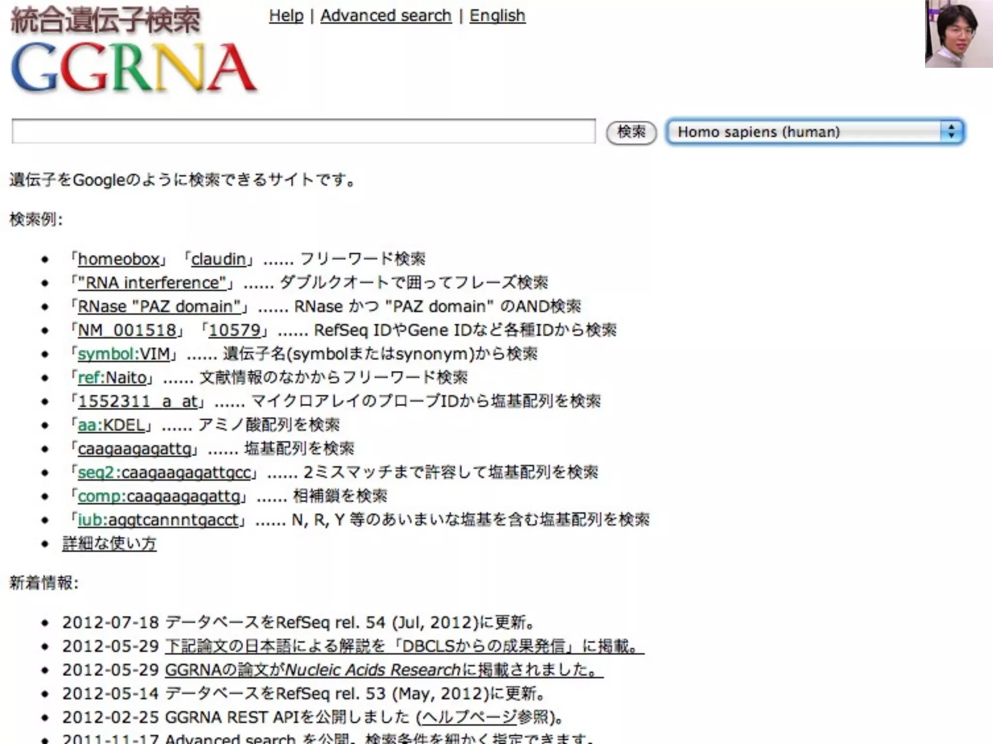Click the presenter webcam thumbnail
This screenshot has width=993, height=744.
pos(958,34)
